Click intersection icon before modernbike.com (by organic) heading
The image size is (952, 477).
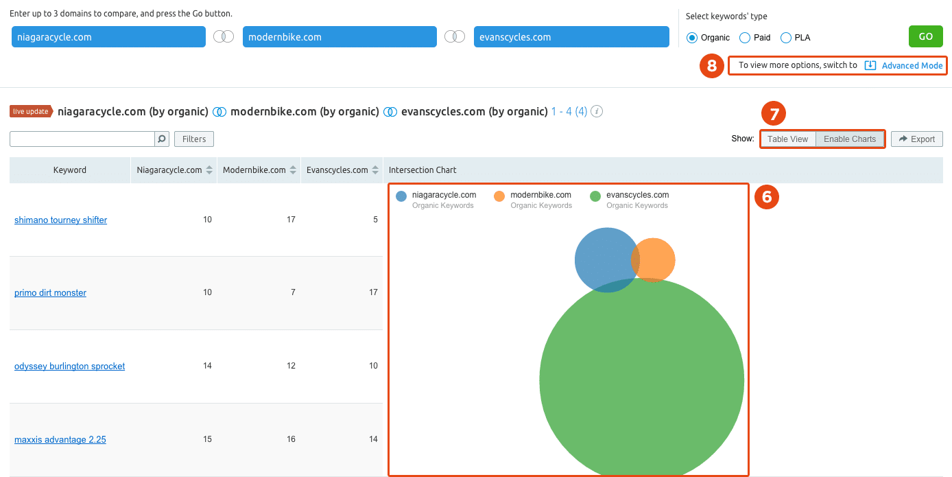219,111
